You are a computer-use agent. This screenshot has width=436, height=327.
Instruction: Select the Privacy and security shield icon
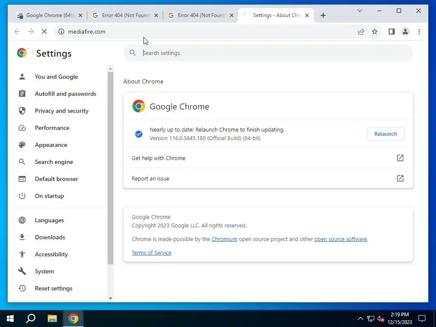[x=22, y=111]
